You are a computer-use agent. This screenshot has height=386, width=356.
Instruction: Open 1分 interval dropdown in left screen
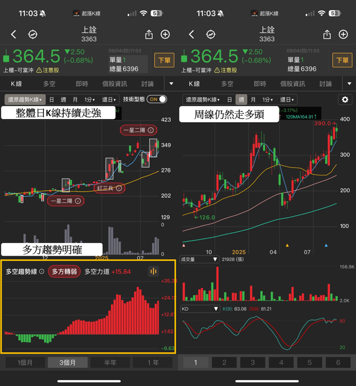click(x=90, y=100)
